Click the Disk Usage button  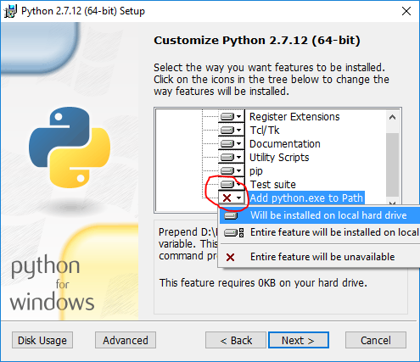point(42,340)
